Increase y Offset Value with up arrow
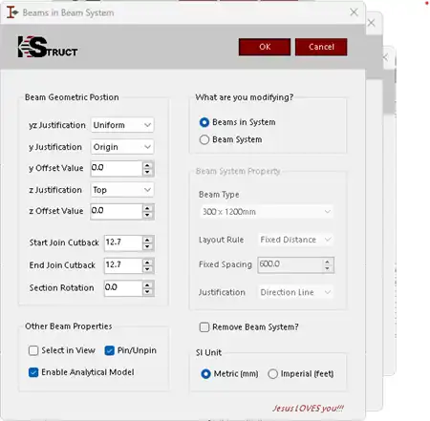 pyautogui.click(x=147, y=165)
